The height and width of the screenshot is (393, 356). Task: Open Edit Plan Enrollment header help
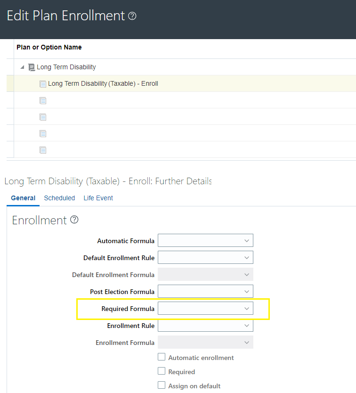pyautogui.click(x=132, y=16)
